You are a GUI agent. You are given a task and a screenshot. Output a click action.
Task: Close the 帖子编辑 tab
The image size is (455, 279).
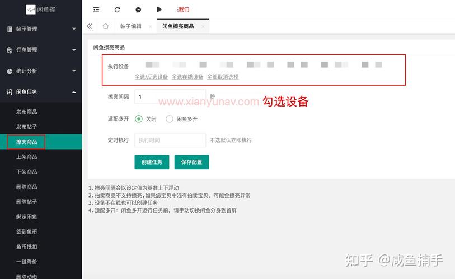151,27
